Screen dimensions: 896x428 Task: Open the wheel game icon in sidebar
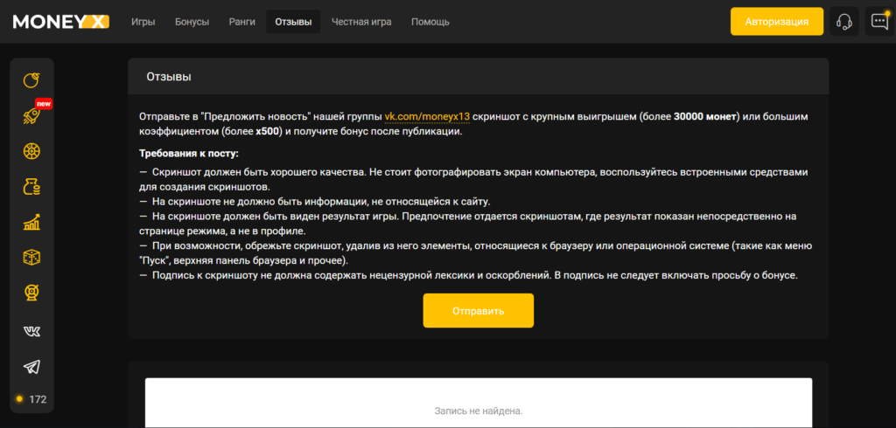(x=32, y=152)
